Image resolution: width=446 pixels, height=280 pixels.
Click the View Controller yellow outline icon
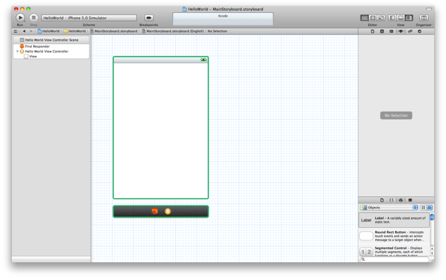[22, 51]
